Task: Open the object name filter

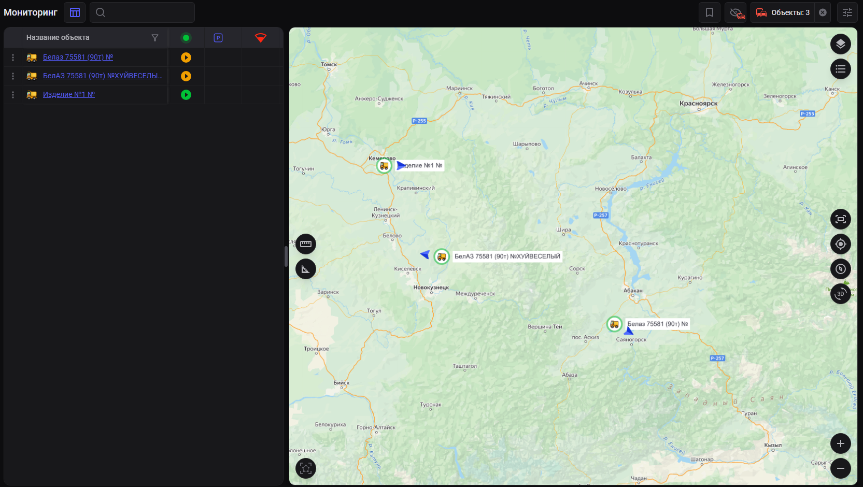Action: coord(154,38)
